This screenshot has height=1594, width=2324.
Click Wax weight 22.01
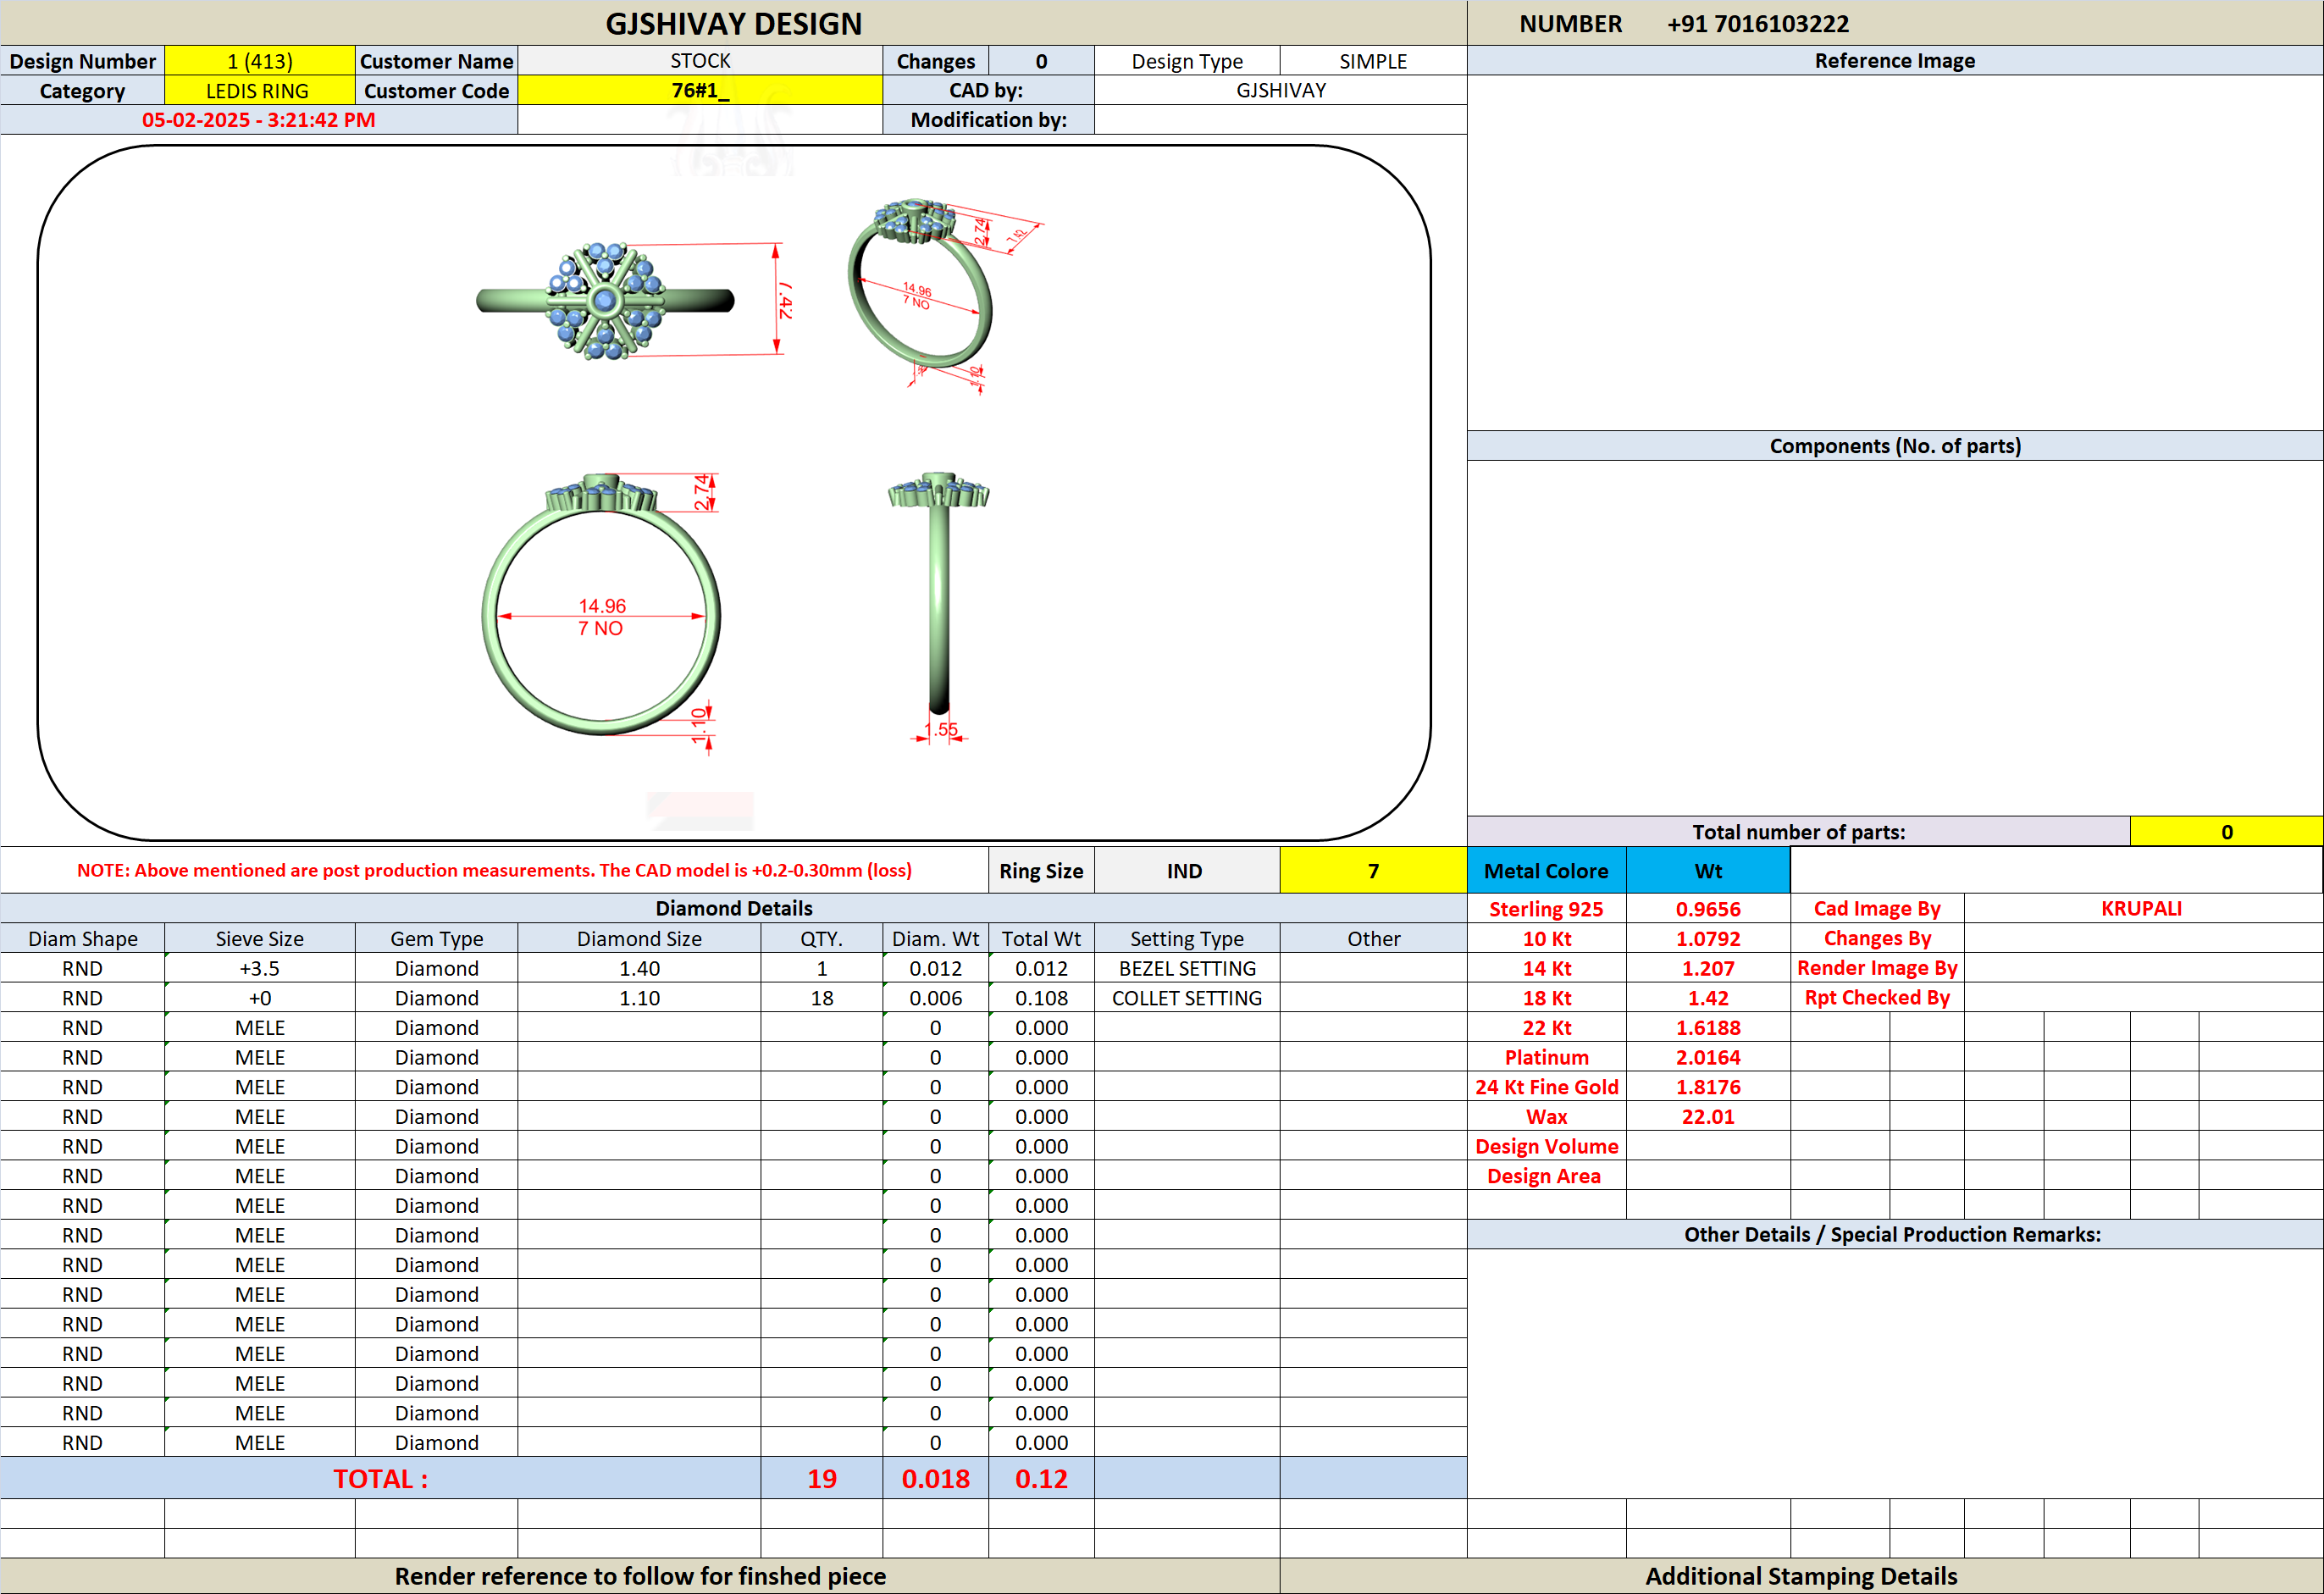coord(1708,1116)
